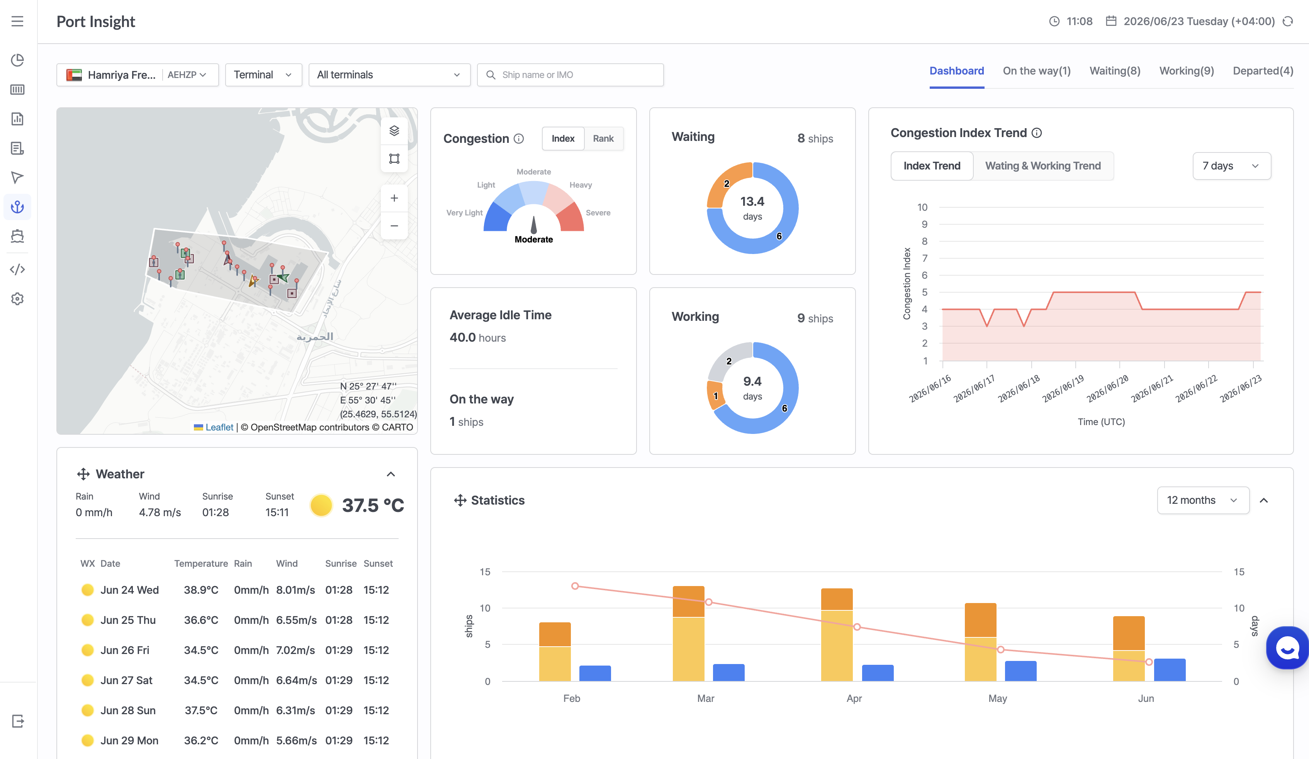
Task: Click the move handle icon of Statistics panel
Action: point(460,500)
